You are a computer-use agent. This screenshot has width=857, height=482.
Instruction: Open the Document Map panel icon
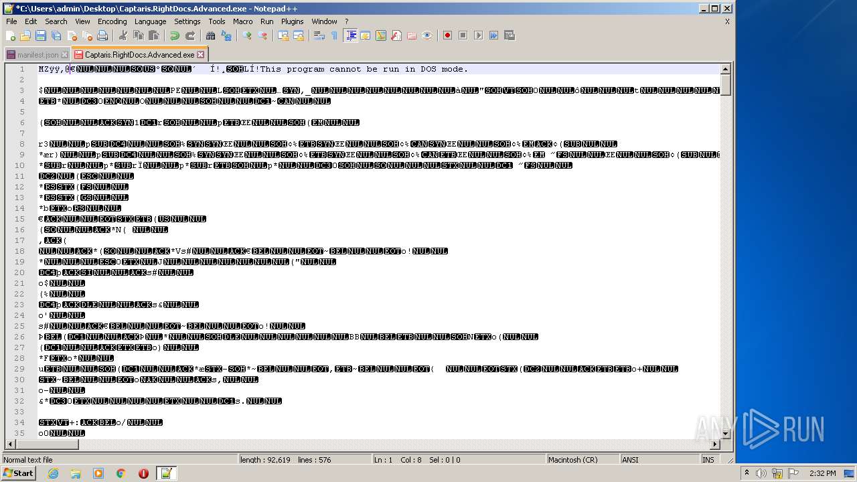380,35
